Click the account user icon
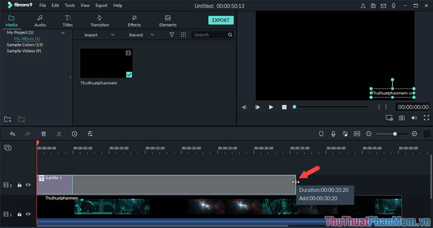 pos(363,6)
